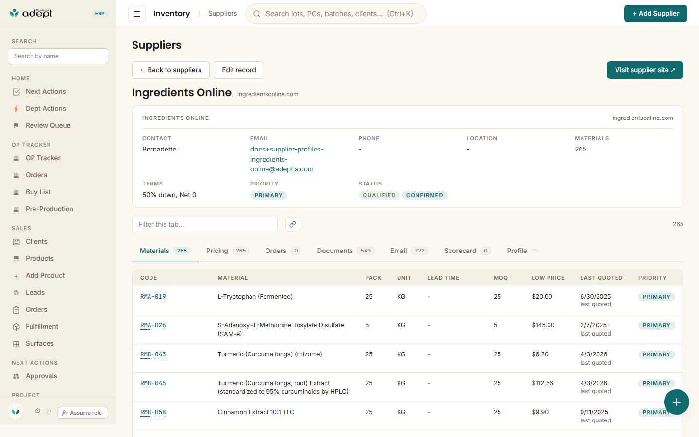Click the CONFIRMED status badge
Viewport: 699px width, 437px height.
pos(425,195)
